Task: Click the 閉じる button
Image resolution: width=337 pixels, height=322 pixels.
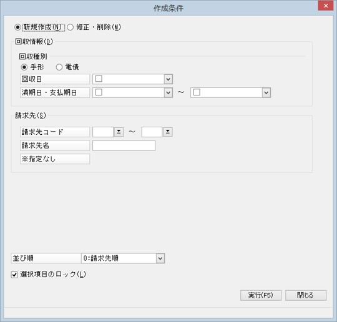Action: [306, 295]
